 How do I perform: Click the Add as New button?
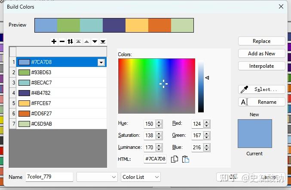[x=261, y=54]
